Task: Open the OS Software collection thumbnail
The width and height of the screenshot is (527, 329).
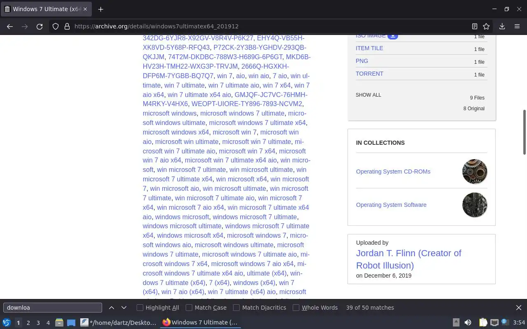Action: click(x=475, y=205)
